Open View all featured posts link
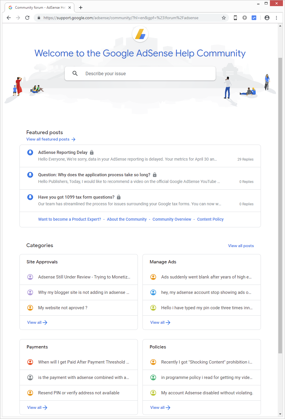 51,139
